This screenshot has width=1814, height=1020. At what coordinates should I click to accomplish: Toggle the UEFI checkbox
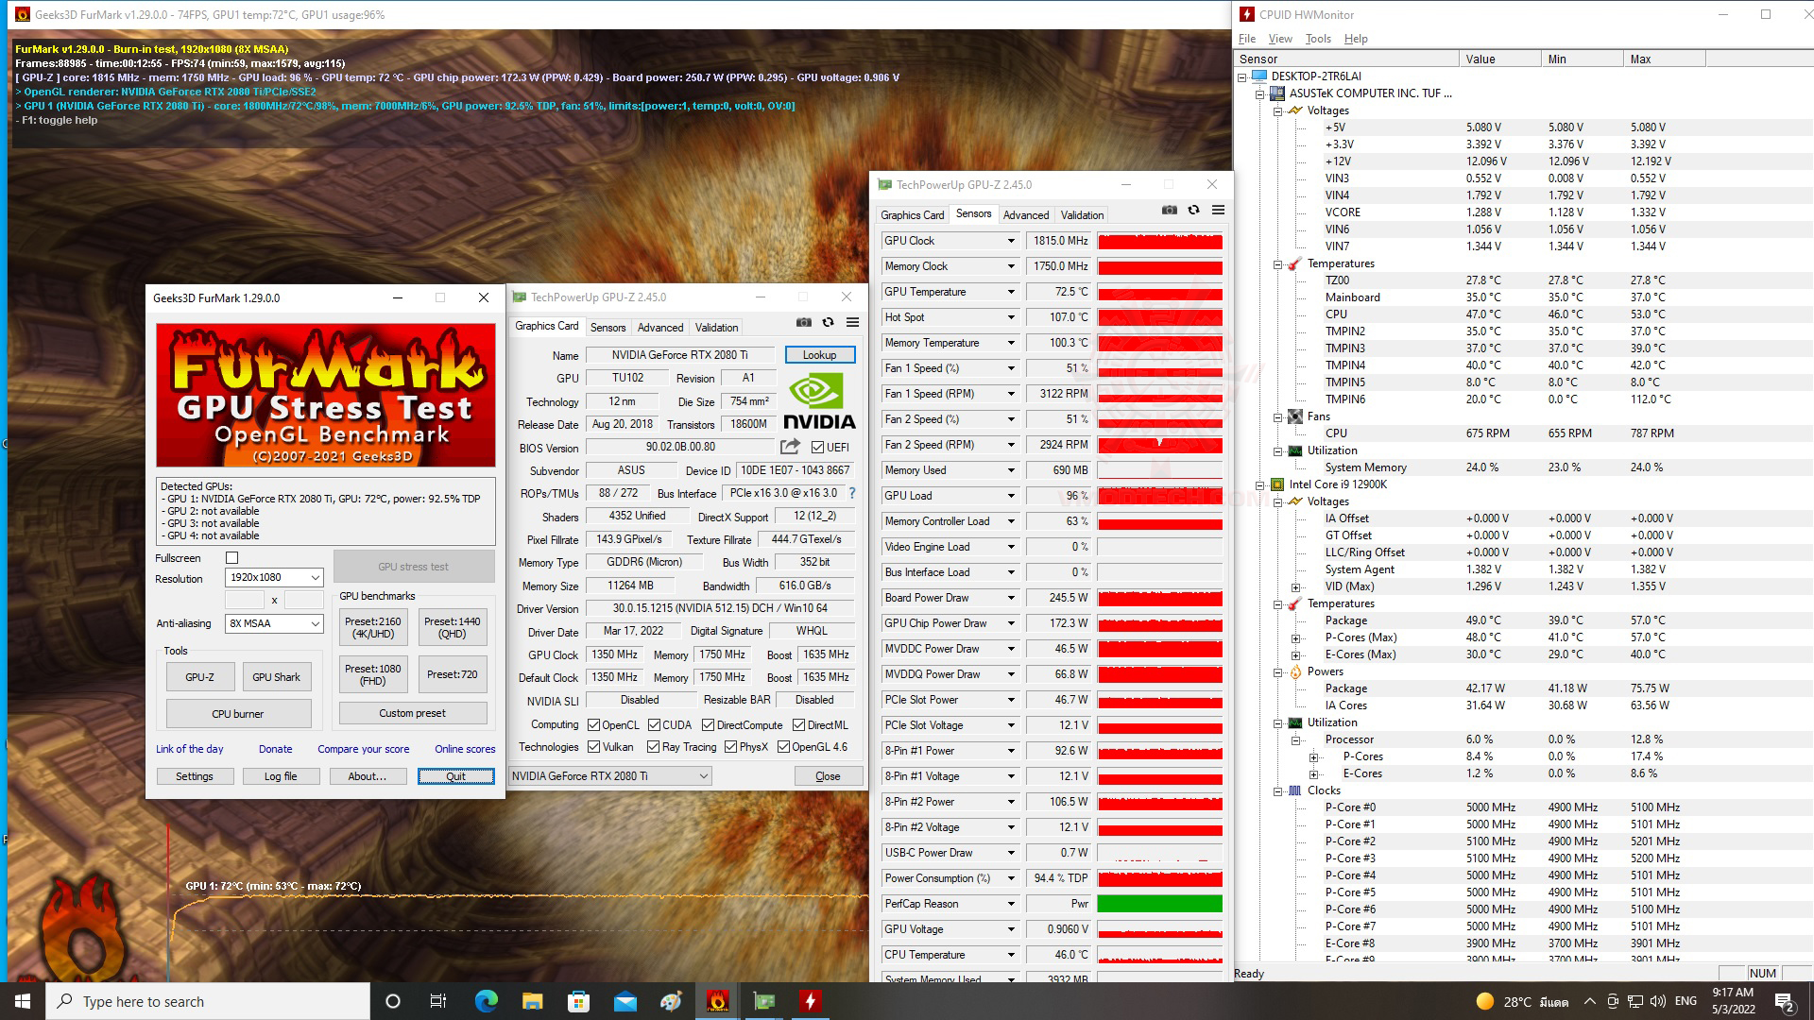point(818,448)
